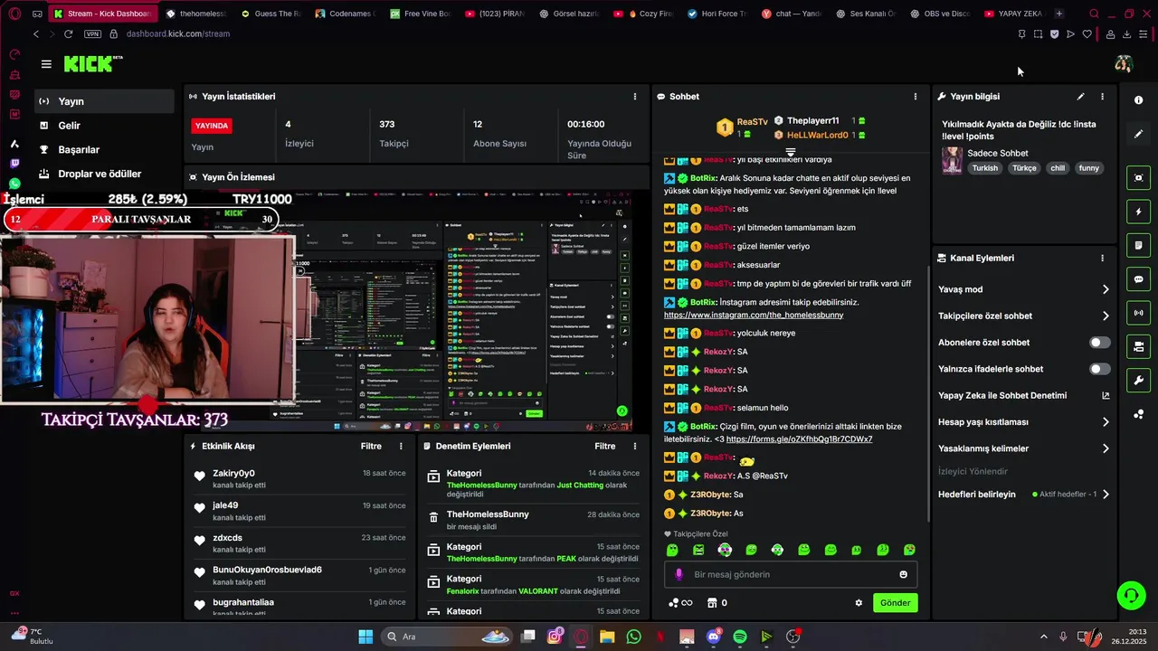Select Yayın in the sidebar
Viewport: 1158px width, 651px height.
coord(104,101)
